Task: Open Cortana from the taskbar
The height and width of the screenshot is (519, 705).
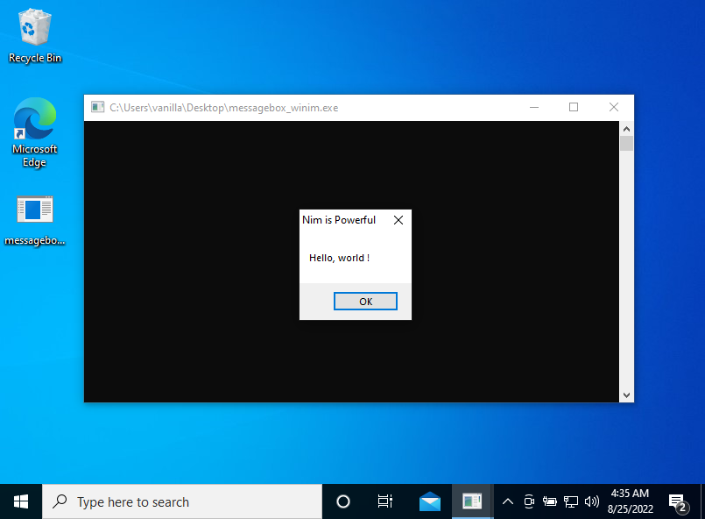Action: (342, 501)
